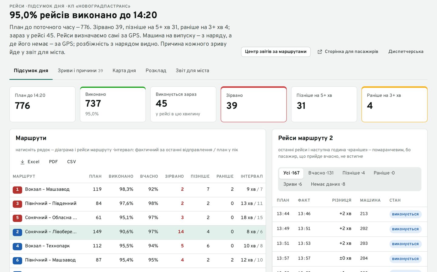Click fact time 13:51 in trips table
The width and height of the screenshot is (437, 272).
[x=304, y=229]
